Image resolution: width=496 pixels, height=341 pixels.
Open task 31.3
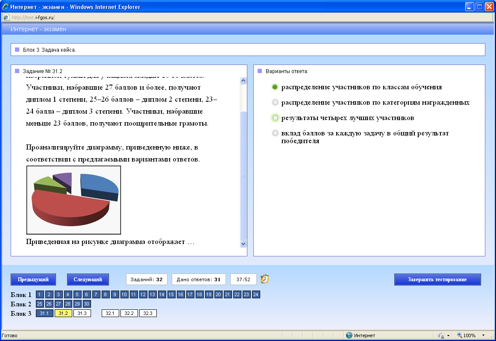pyautogui.click(x=82, y=314)
